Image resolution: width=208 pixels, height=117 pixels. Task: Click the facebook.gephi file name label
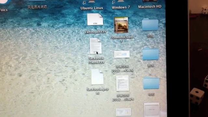(97, 91)
